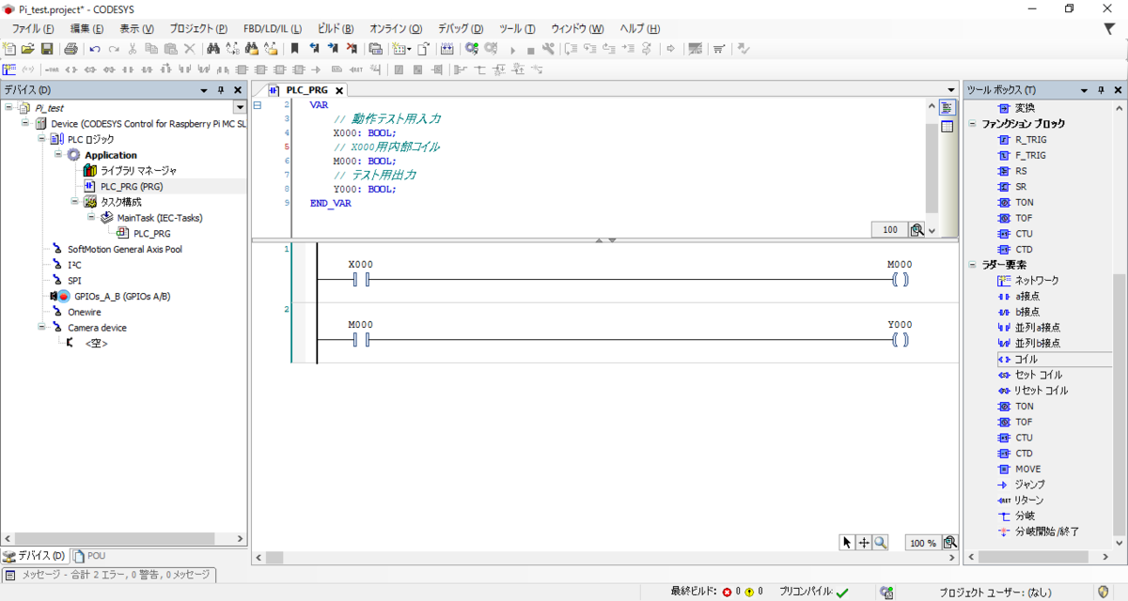Pick the a接点 contact element
Image resolution: width=1128 pixels, height=601 pixels.
point(1018,296)
